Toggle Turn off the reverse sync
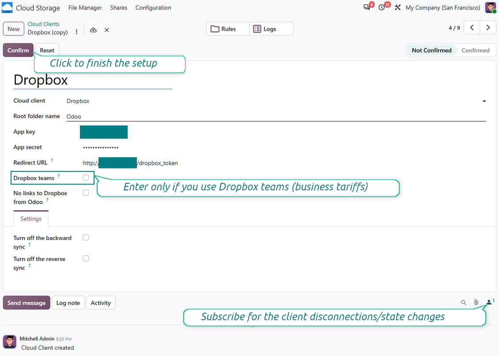Image resolution: width=499 pixels, height=356 pixels. (x=86, y=258)
